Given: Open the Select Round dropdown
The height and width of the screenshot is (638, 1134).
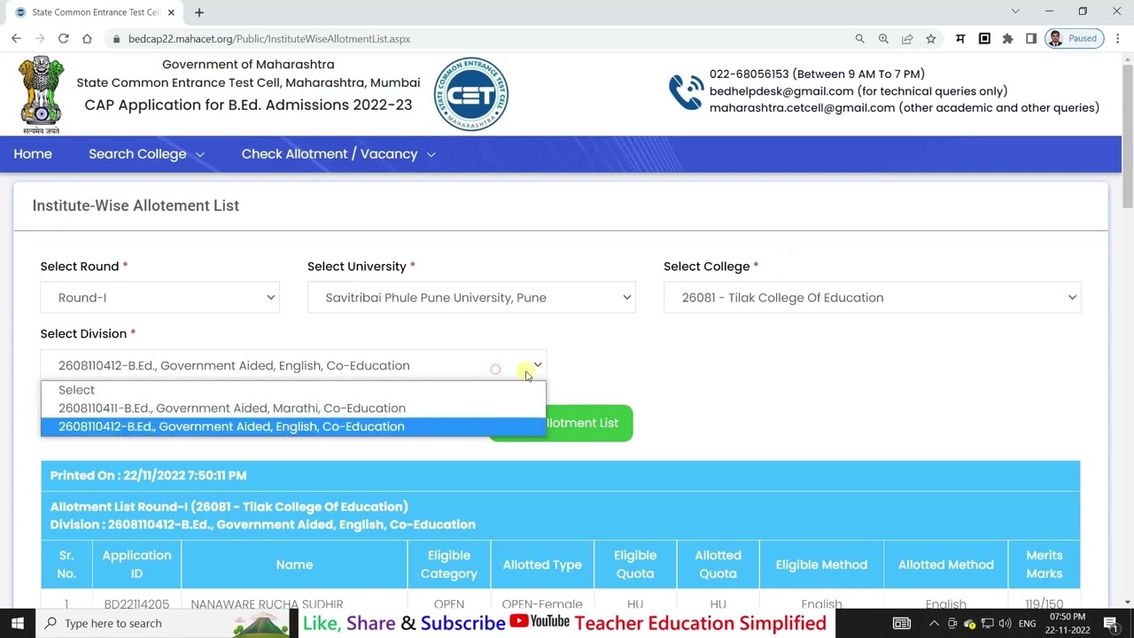Looking at the screenshot, I should 159,298.
